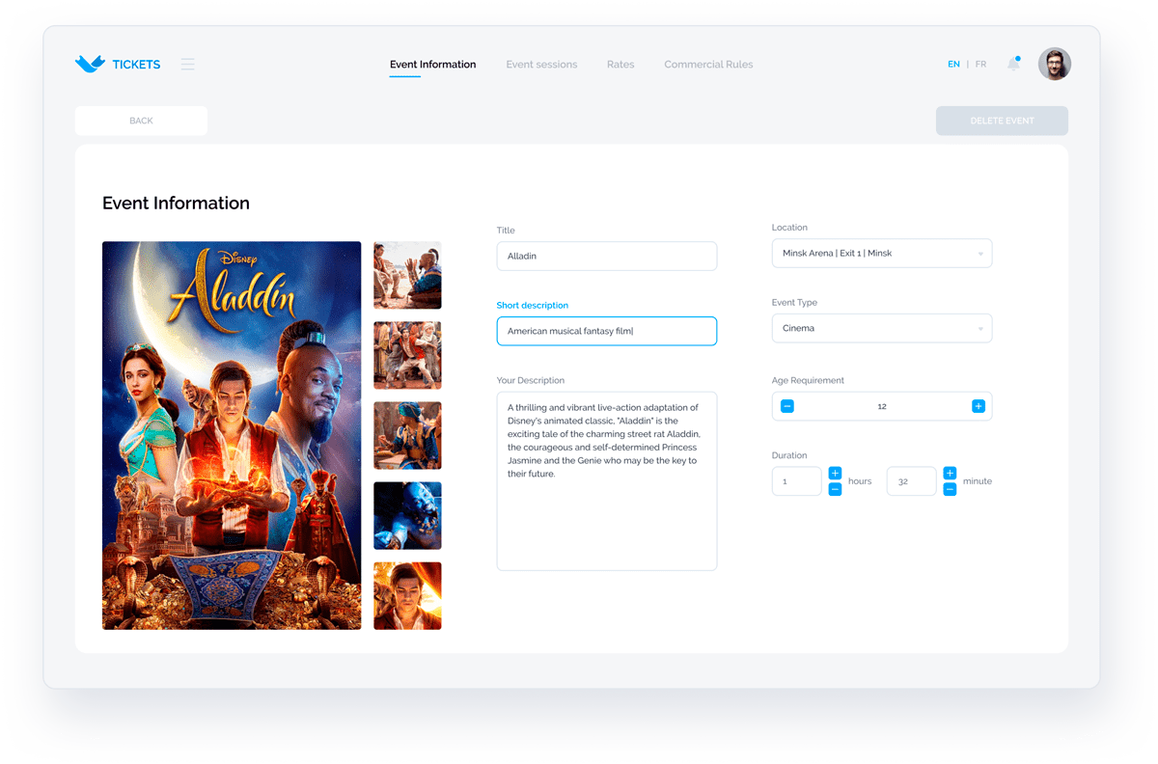Screen dimensions: 1158x764
Task: Increase duration minutes with plus button
Action: click(950, 473)
